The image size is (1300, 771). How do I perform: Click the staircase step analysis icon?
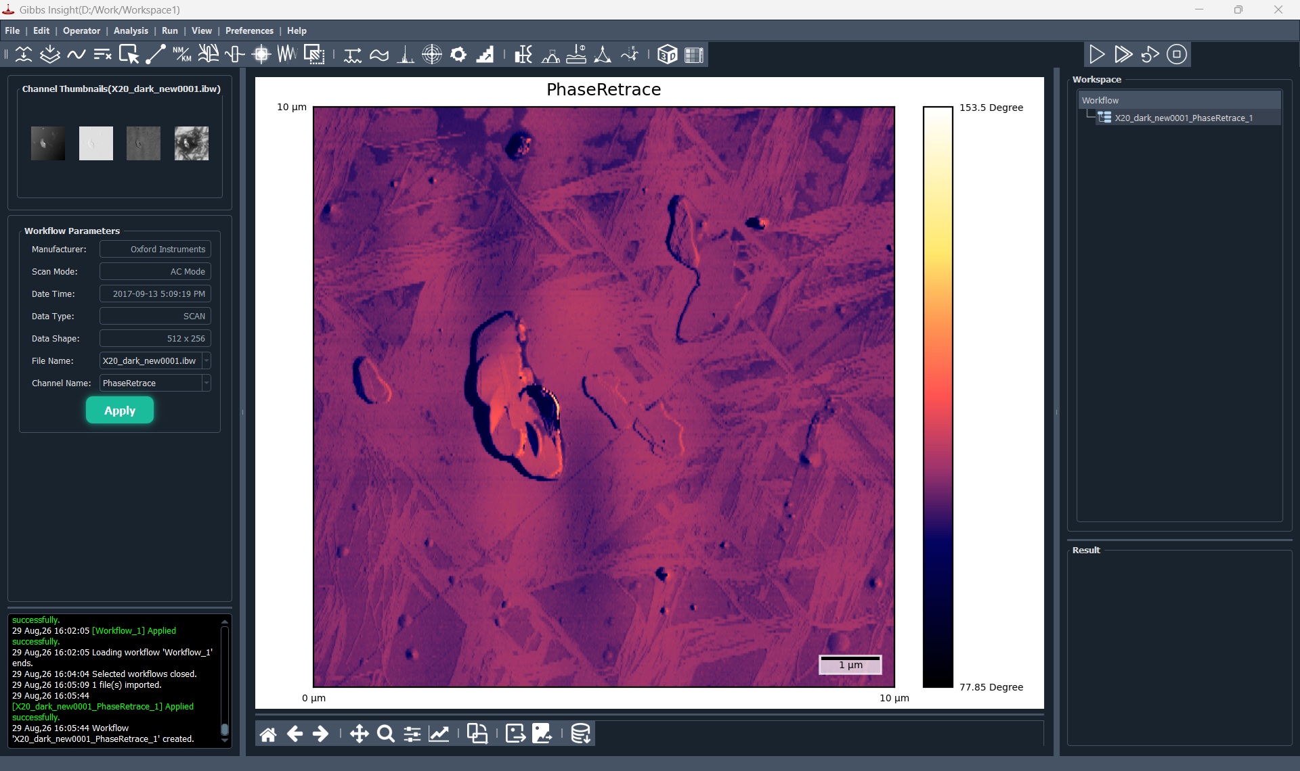pos(485,54)
